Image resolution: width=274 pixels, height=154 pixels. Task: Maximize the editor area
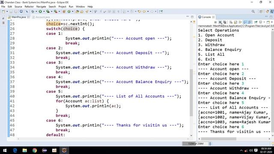(192, 17)
